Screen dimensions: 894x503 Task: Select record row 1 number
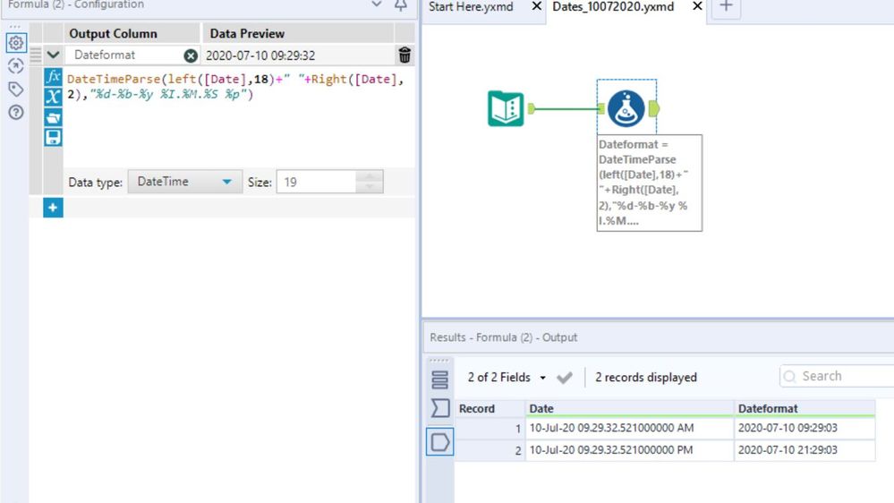(490, 428)
